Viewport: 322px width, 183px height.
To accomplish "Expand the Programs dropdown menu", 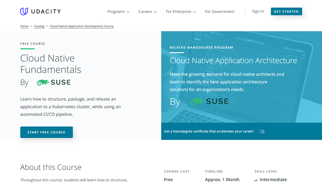I will (x=118, y=12).
